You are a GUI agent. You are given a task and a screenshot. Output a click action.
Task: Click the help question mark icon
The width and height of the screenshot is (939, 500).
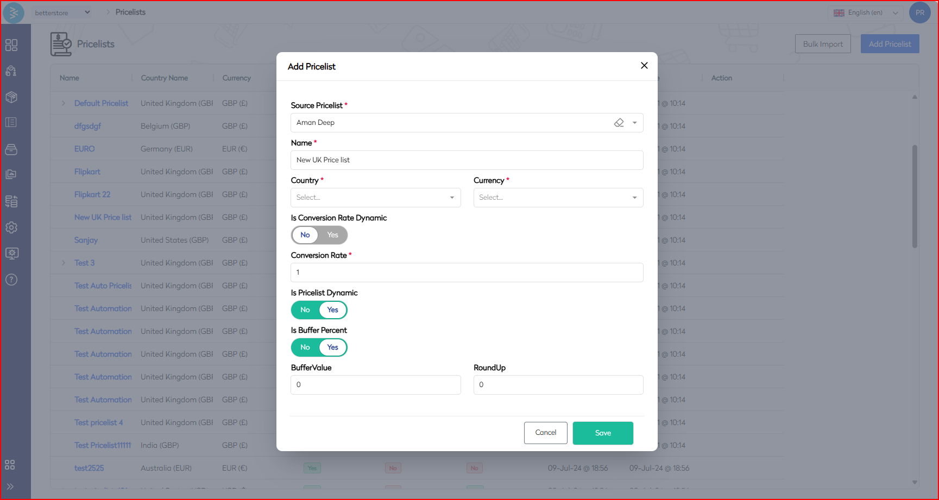pyautogui.click(x=11, y=280)
